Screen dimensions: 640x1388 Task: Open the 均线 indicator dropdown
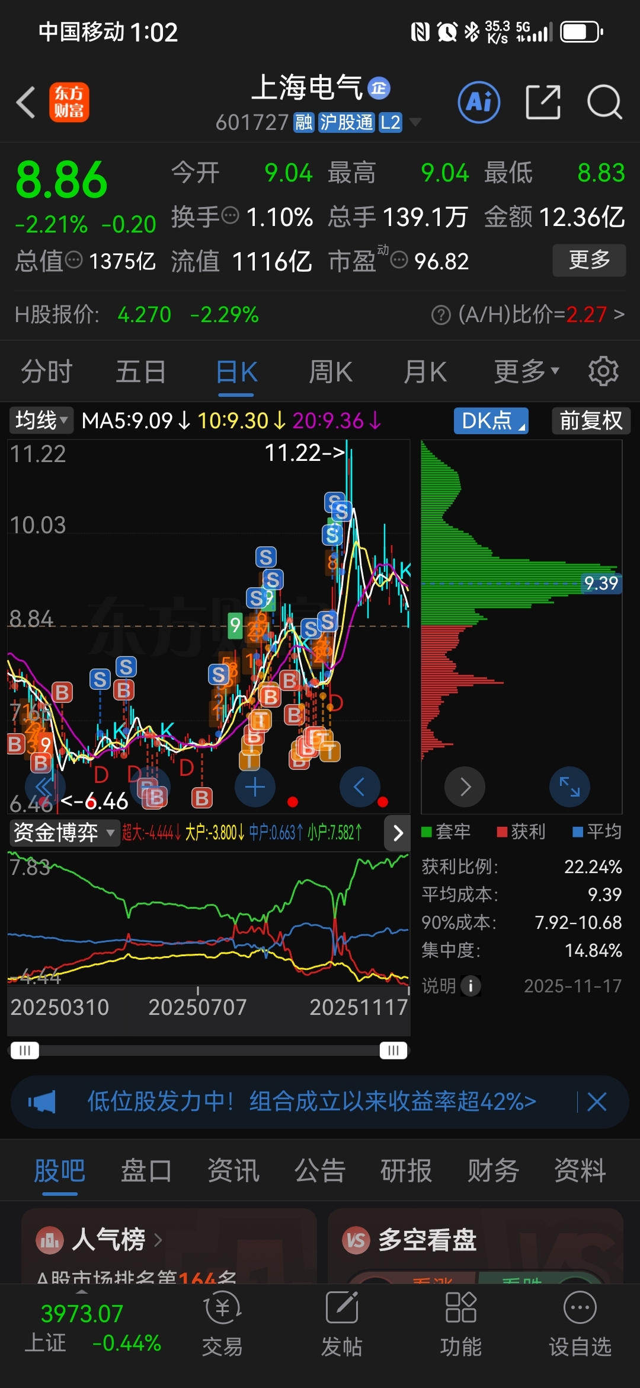click(x=41, y=421)
